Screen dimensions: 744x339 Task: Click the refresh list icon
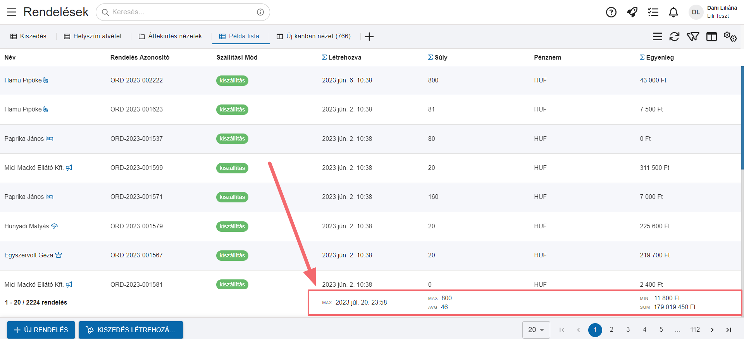coord(674,36)
